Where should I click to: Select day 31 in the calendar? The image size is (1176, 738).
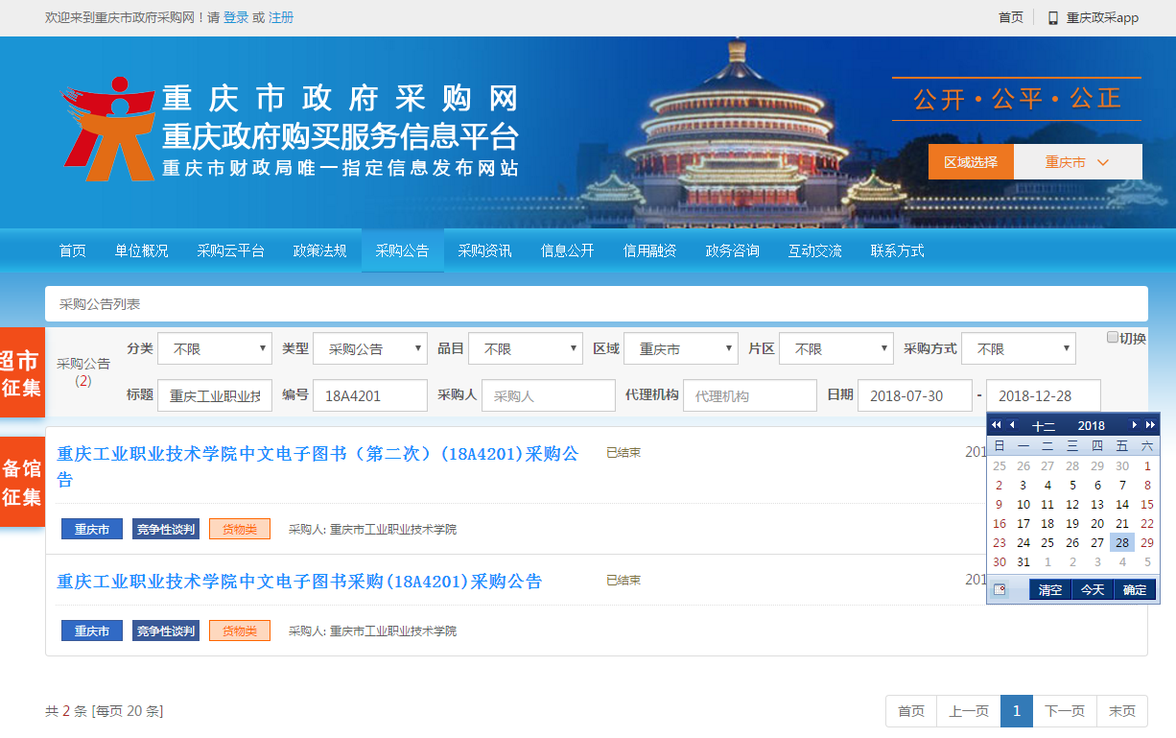click(x=1023, y=562)
